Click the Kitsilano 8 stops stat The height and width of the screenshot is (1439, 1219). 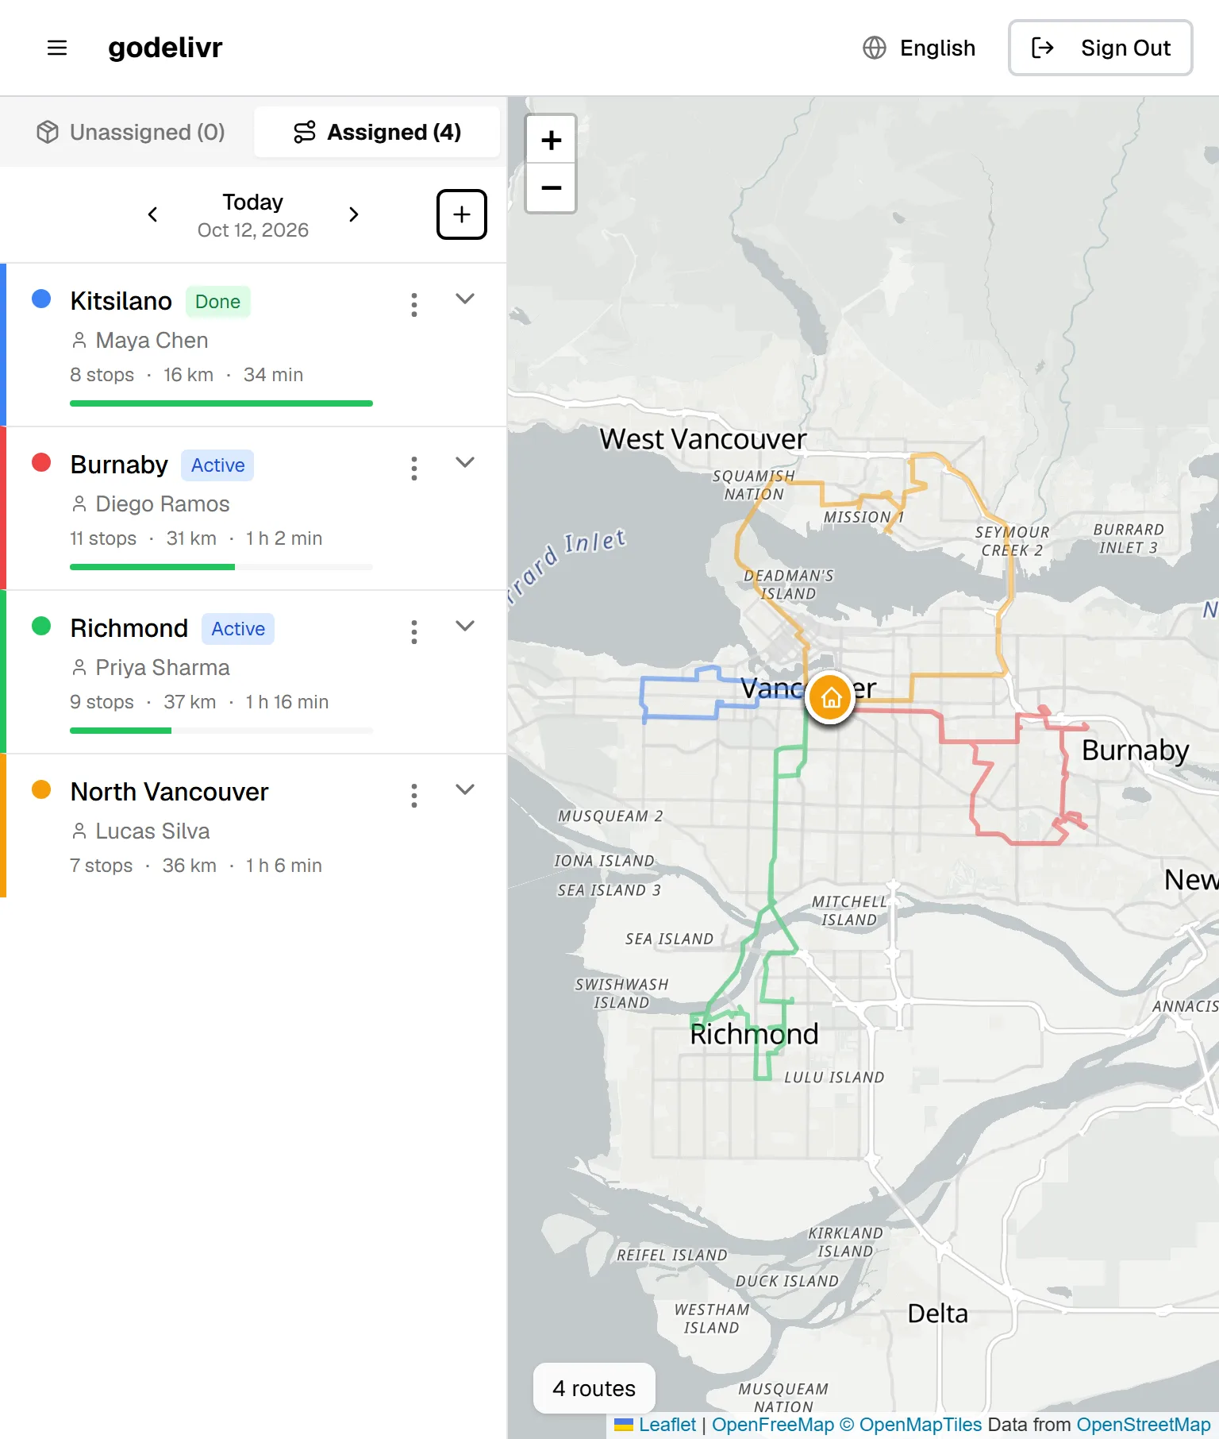(x=102, y=375)
